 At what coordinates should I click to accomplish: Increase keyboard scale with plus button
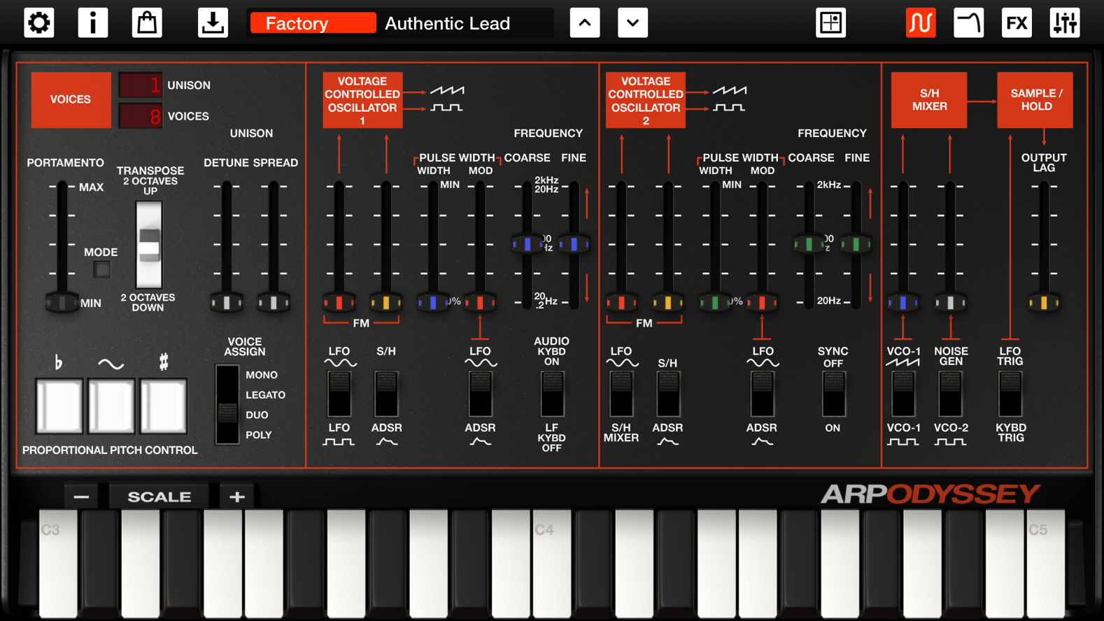[237, 497]
